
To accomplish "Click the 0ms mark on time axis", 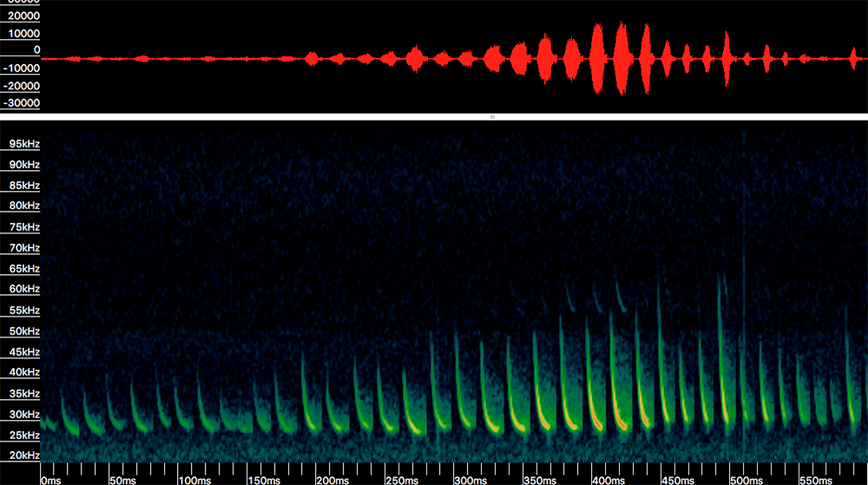I will coord(52,479).
